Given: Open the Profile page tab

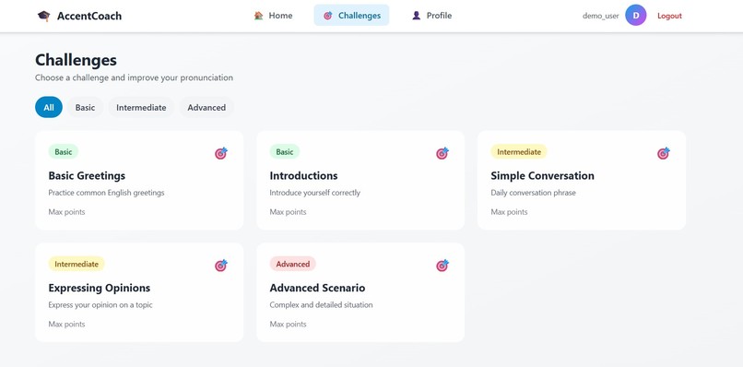Looking at the screenshot, I should click(x=431, y=15).
